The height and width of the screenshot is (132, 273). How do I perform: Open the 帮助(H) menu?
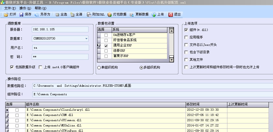[41, 8]
